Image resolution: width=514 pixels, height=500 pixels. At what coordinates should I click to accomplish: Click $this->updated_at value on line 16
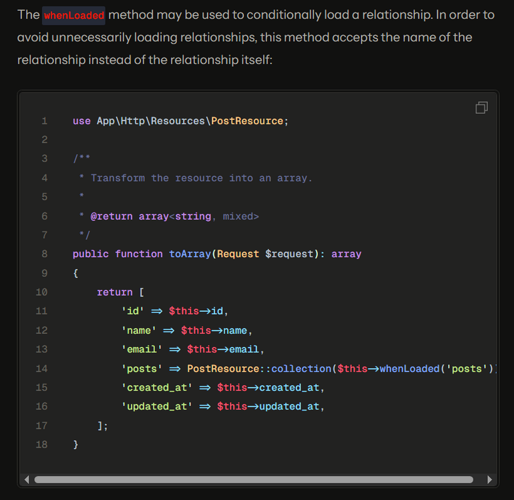270,406
